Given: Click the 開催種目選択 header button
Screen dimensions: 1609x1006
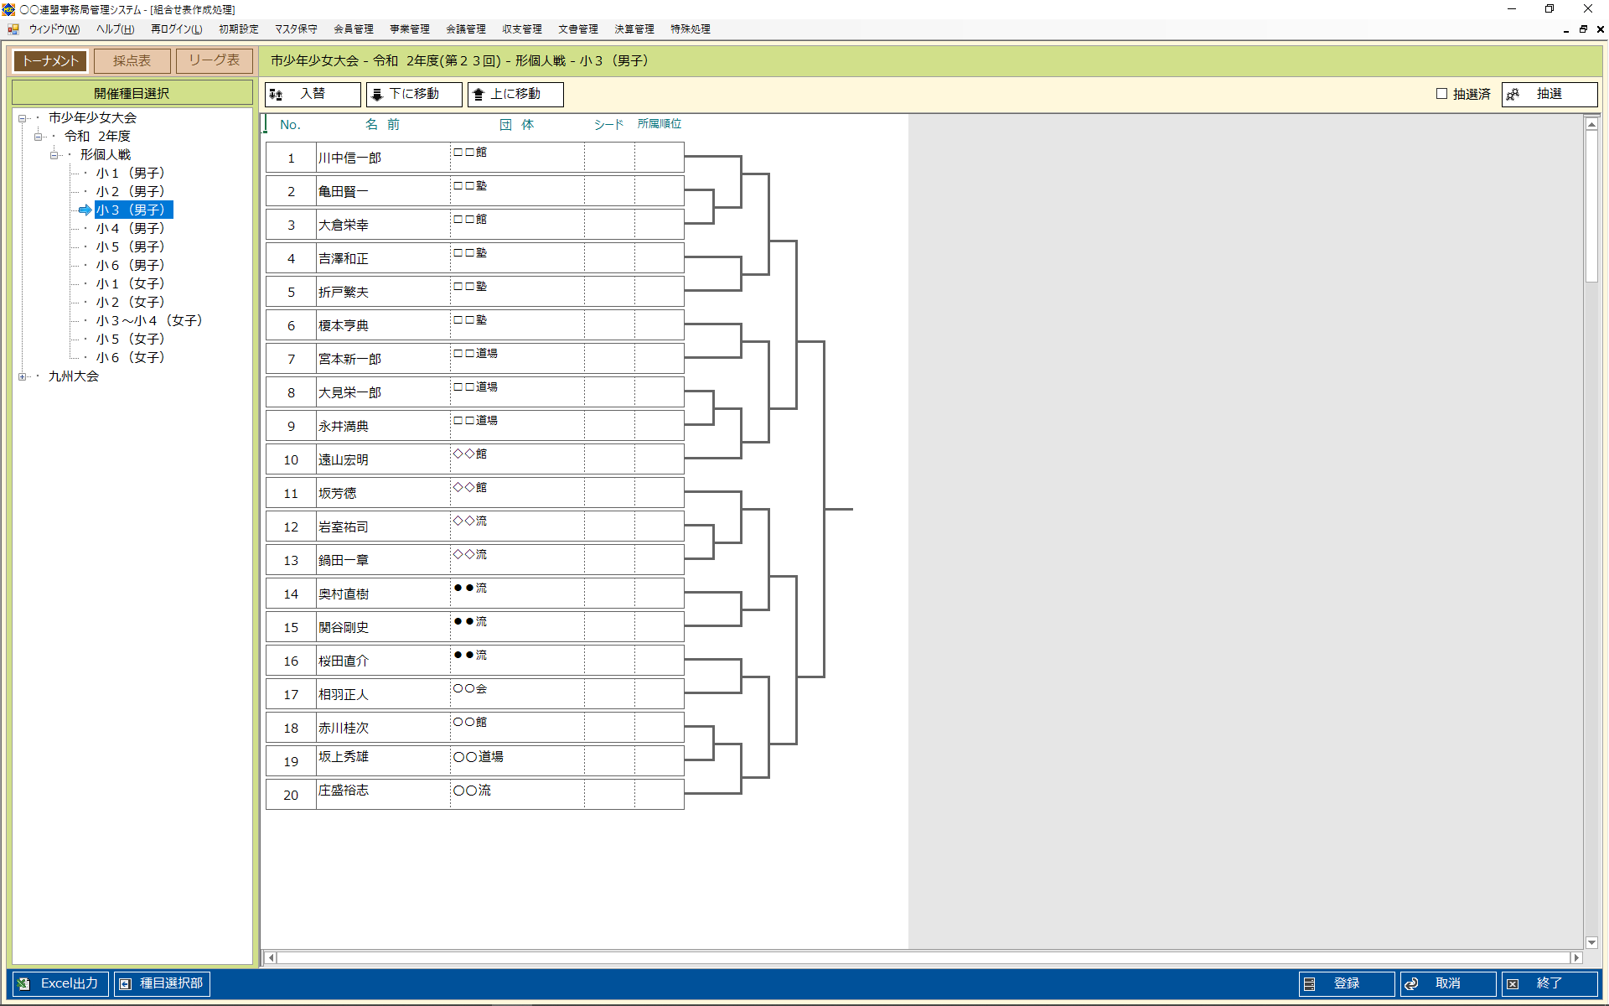Looking at the screenshot, I should [132, 93].
